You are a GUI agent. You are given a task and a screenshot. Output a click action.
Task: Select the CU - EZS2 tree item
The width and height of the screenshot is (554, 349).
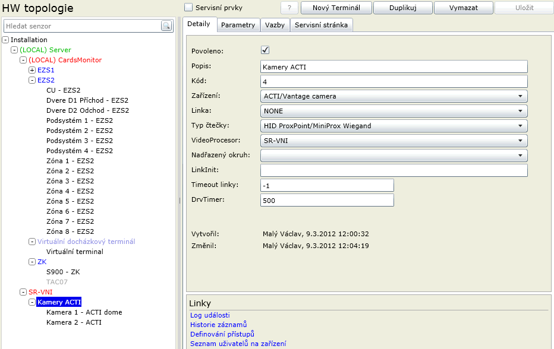pyautogui.click(x=63, y=90)
